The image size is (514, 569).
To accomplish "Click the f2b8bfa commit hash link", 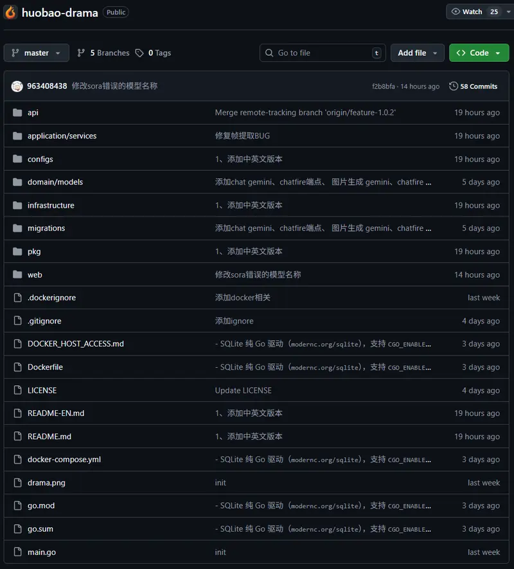I will (384, 86).
